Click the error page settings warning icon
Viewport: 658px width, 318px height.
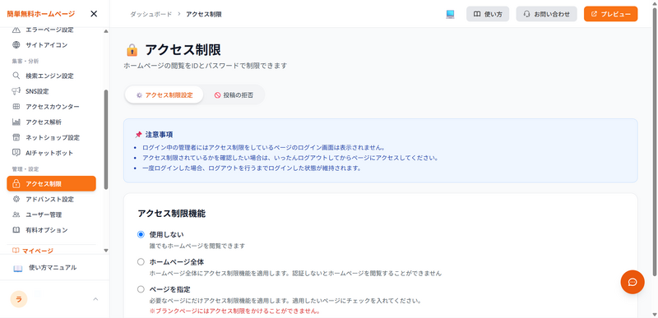(16, 30)
